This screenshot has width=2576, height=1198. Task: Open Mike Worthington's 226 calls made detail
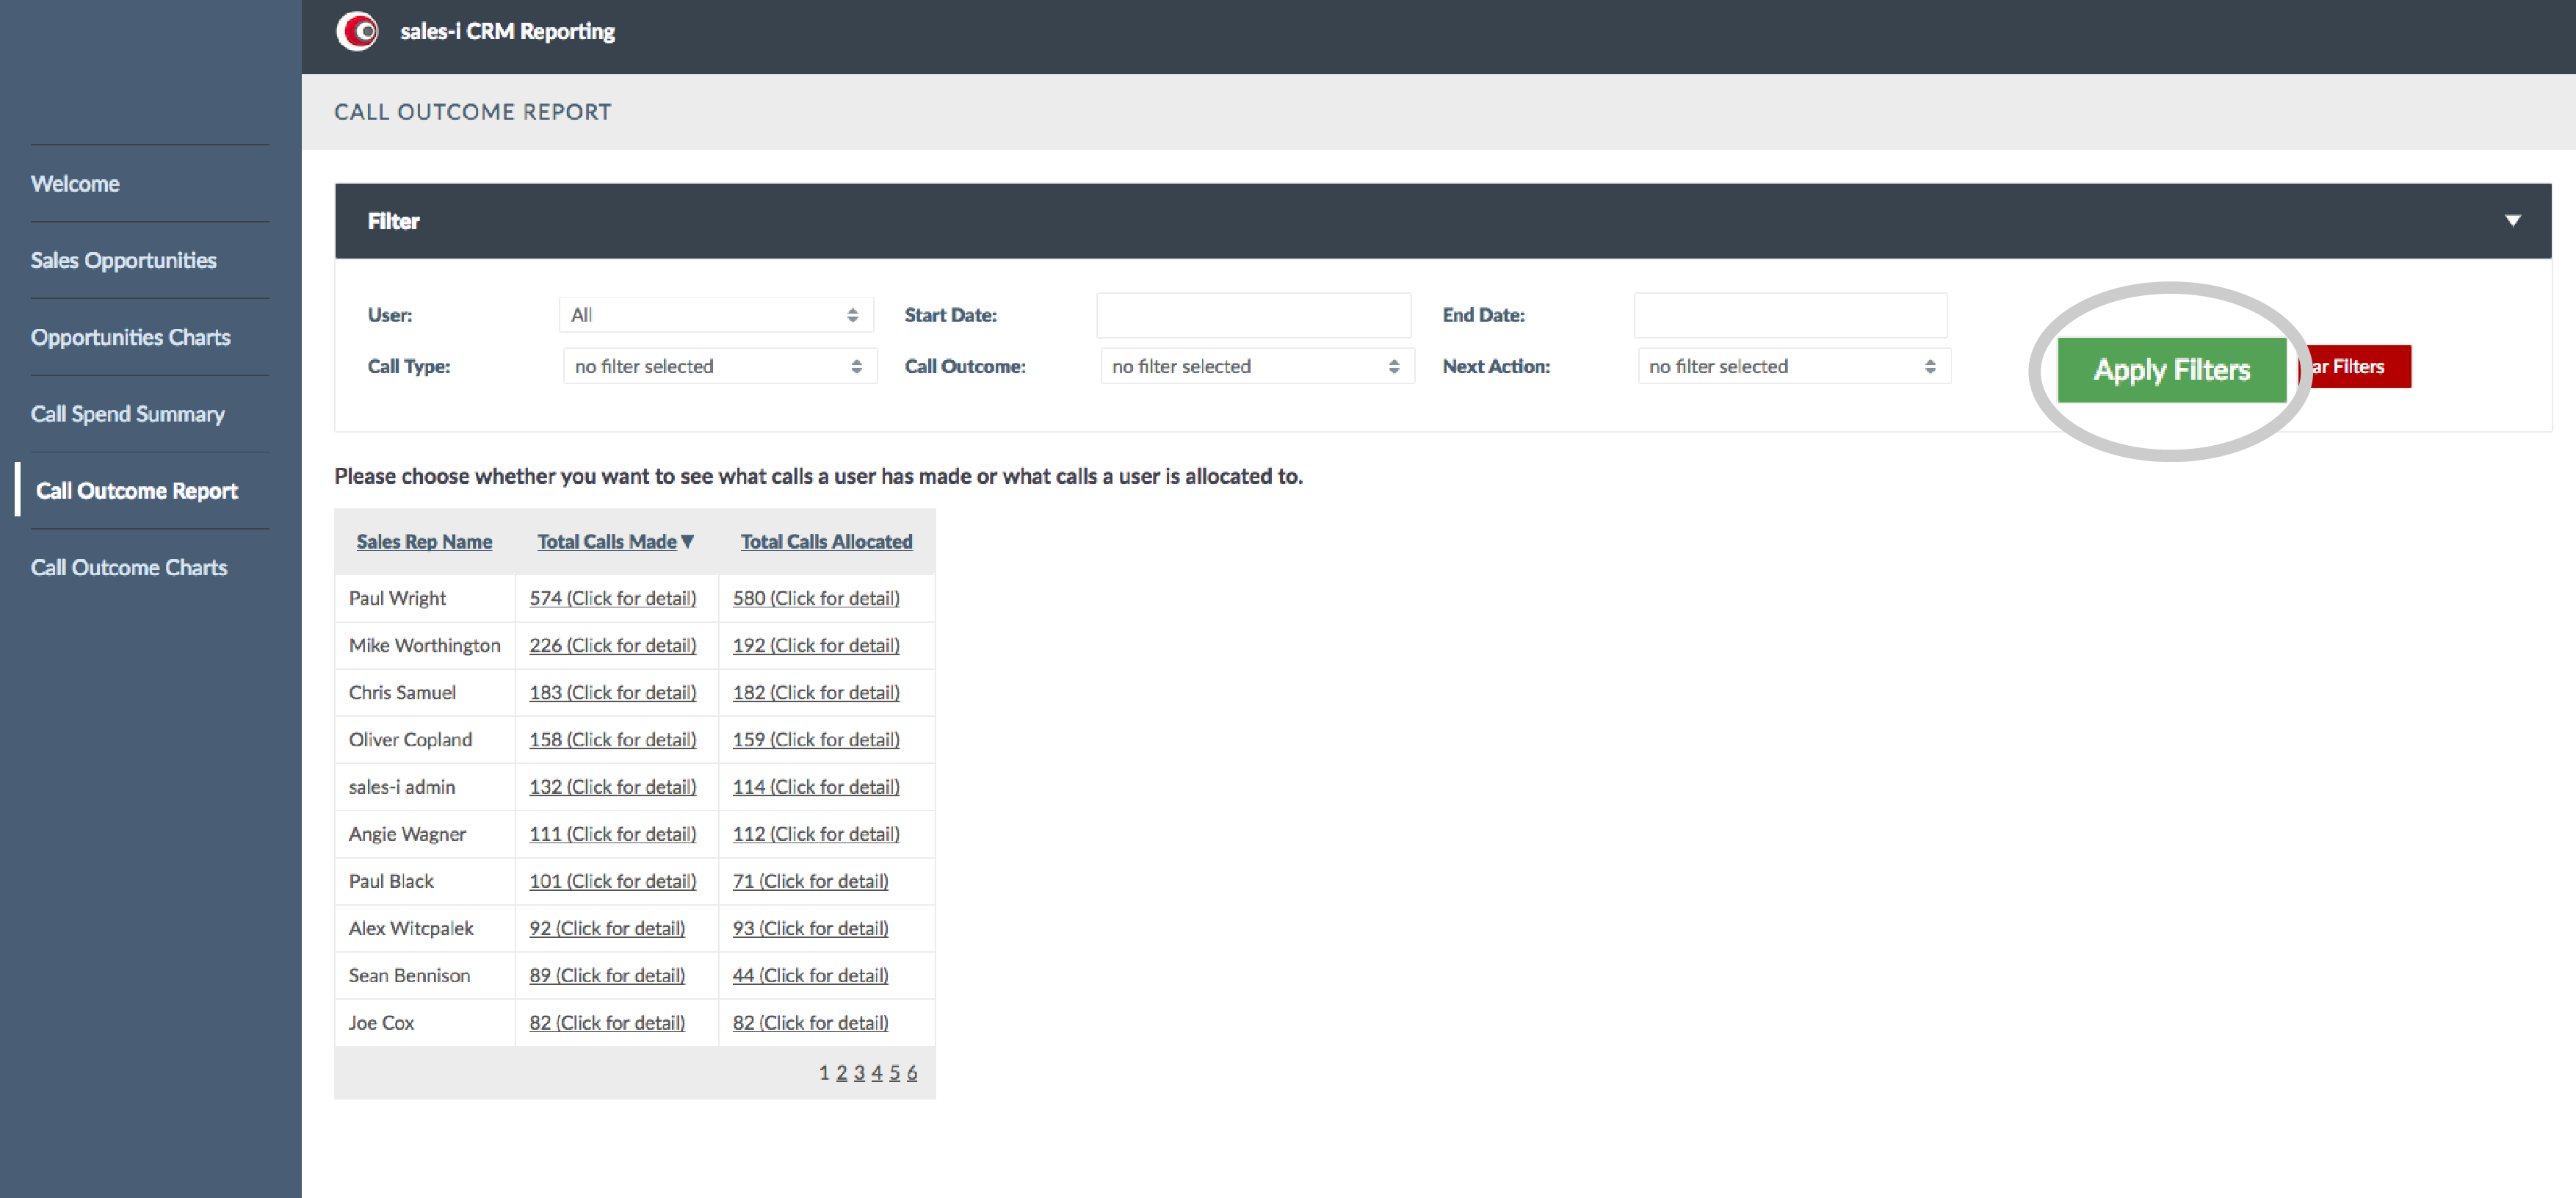coord(612,645)
